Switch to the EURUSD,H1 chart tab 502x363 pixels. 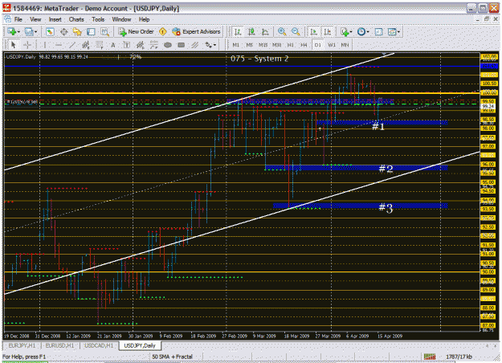coord(59,345)
